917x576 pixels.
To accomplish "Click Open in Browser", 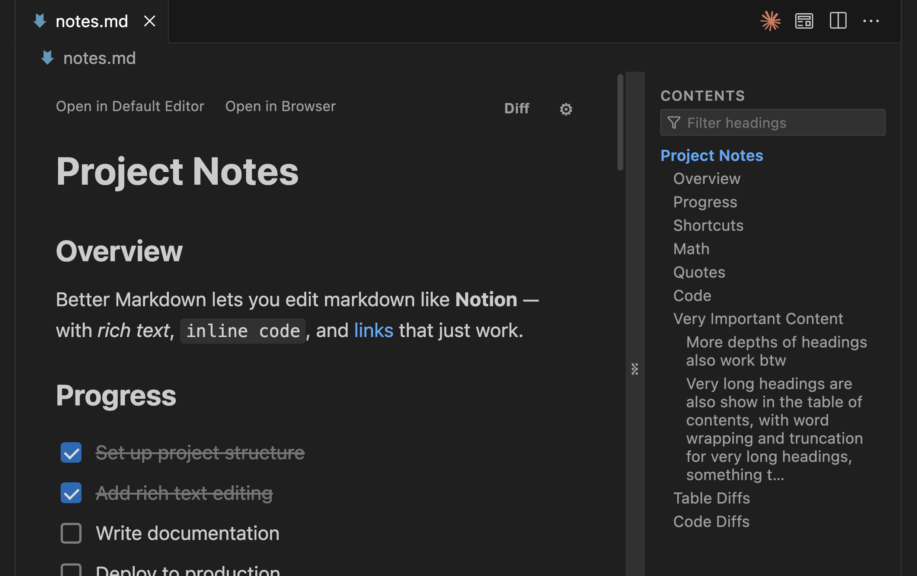I will (x=280, y=106).
